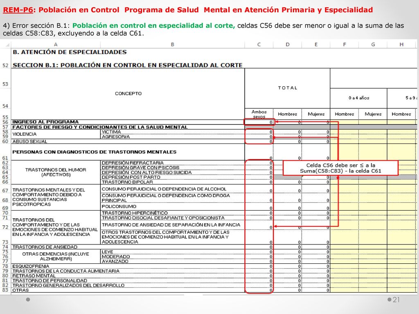Click 'TRASTORNO DE ANSIEDAD DE SEPARACIÓN' cell
Image resolution: width=419 pixels, height=314 pixels.
[173, 225]
